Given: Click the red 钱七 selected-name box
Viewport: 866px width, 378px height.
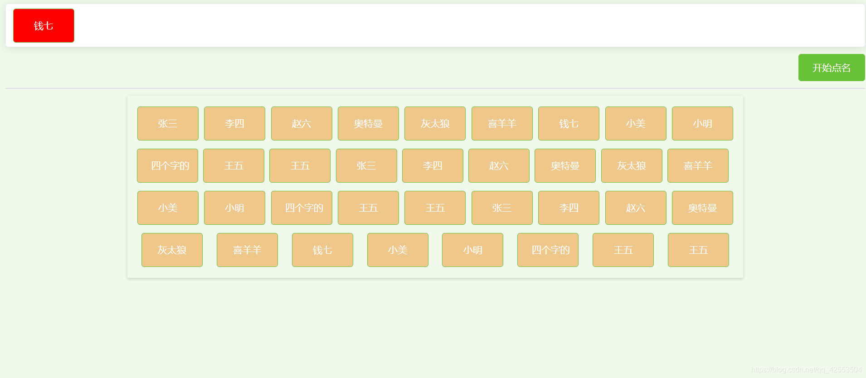Looking at the screenshot, I should tap(44, 25).
